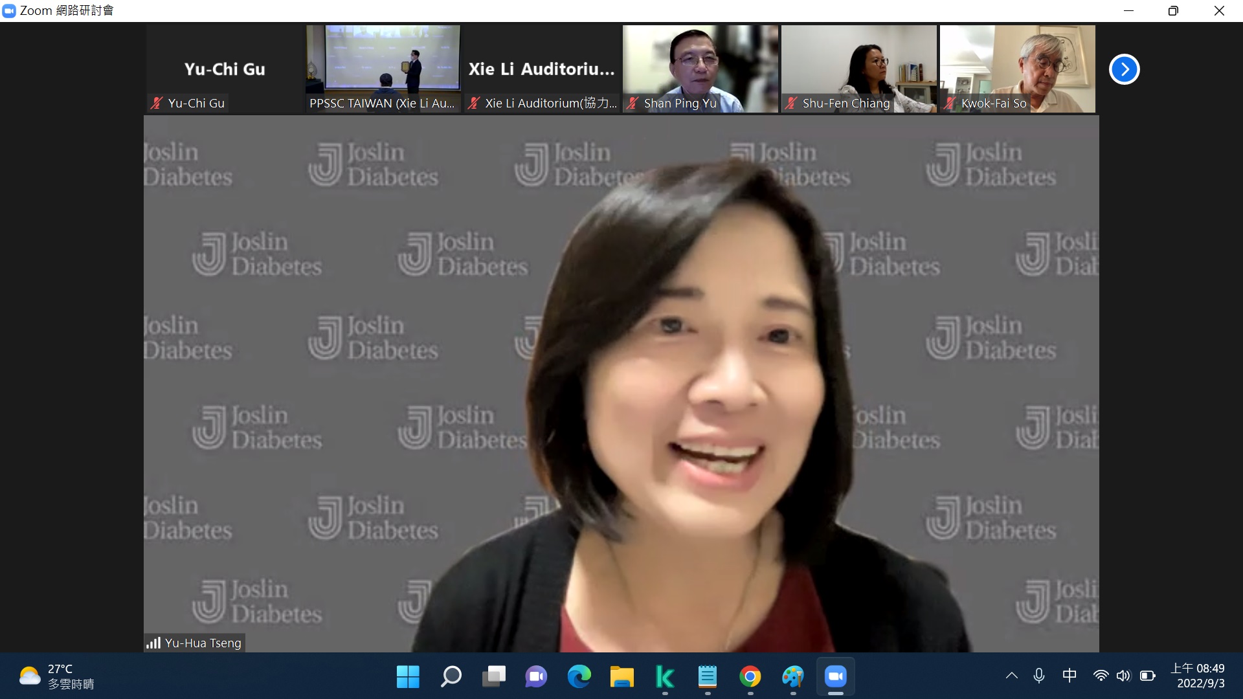
Task: Open Teams Chat on taskbar
Action: pos(536,677)
